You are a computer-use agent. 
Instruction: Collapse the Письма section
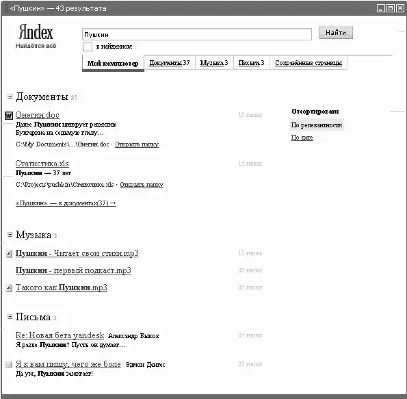(x=10, y=317)
